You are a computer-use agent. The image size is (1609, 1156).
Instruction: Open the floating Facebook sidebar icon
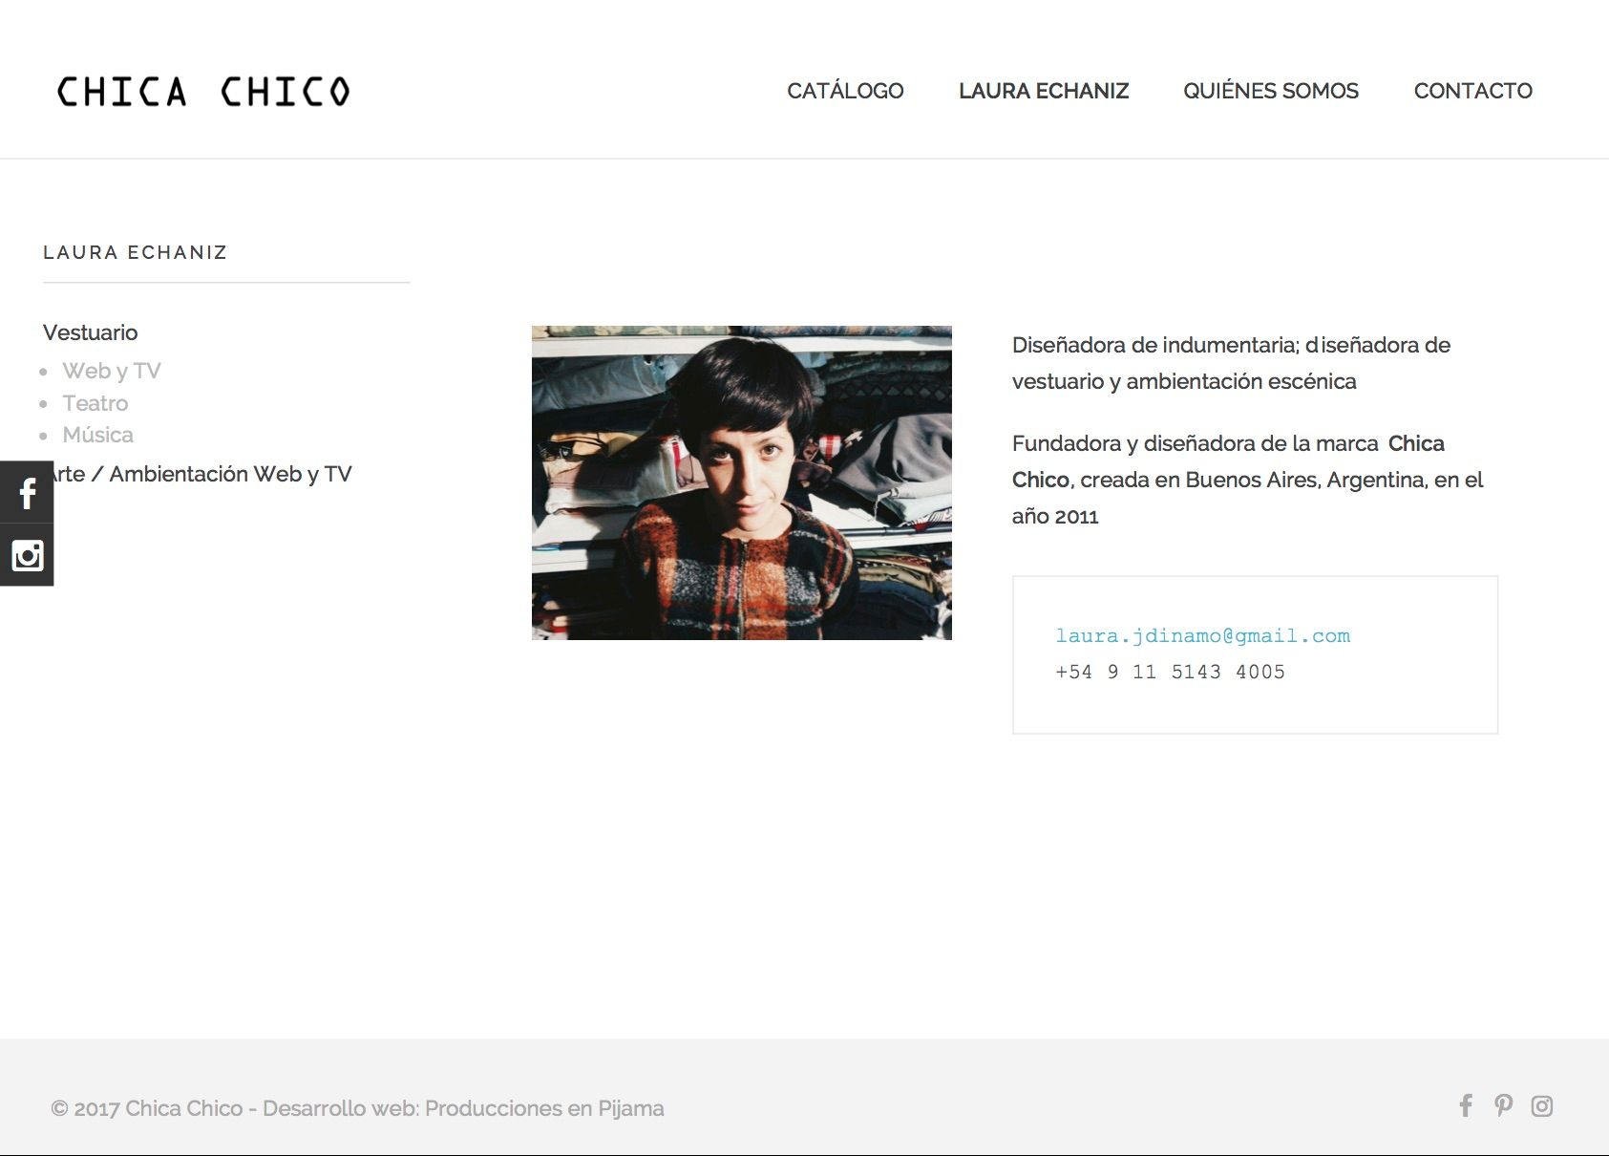[27, 493]
